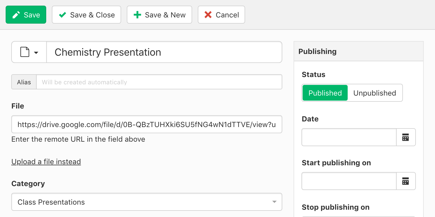Cancel editing using the red X button
435x217 pixels.
tap(221, 15)
